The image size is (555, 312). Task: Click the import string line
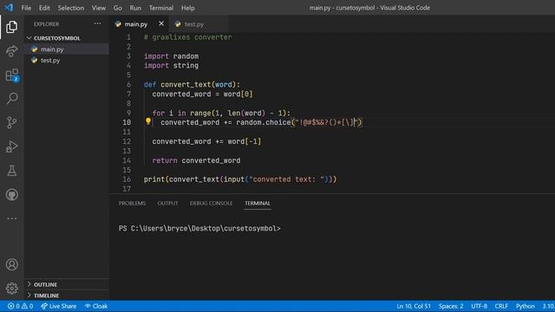tap(172, 66)
